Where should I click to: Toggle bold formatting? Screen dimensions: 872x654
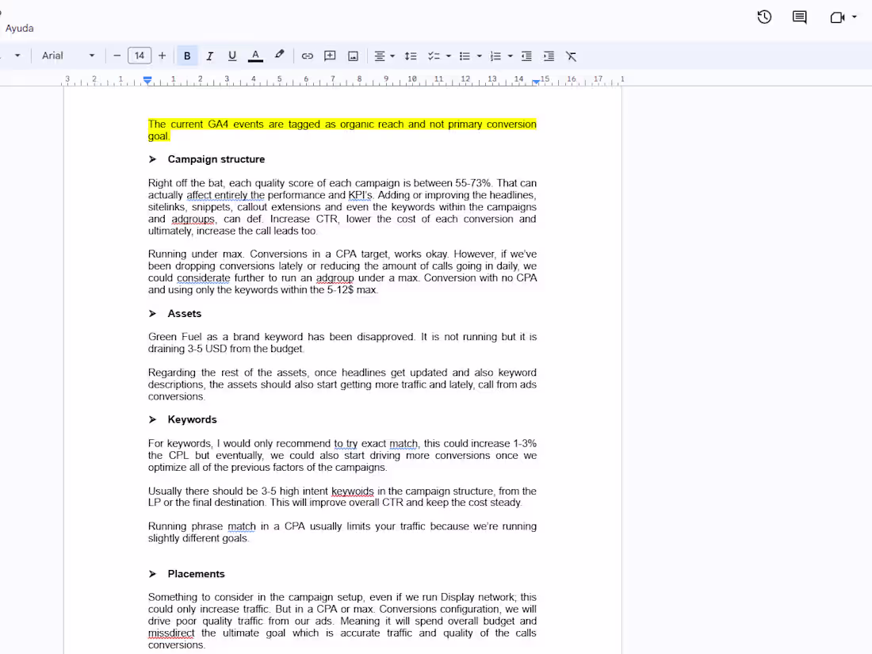pos(187,55)
